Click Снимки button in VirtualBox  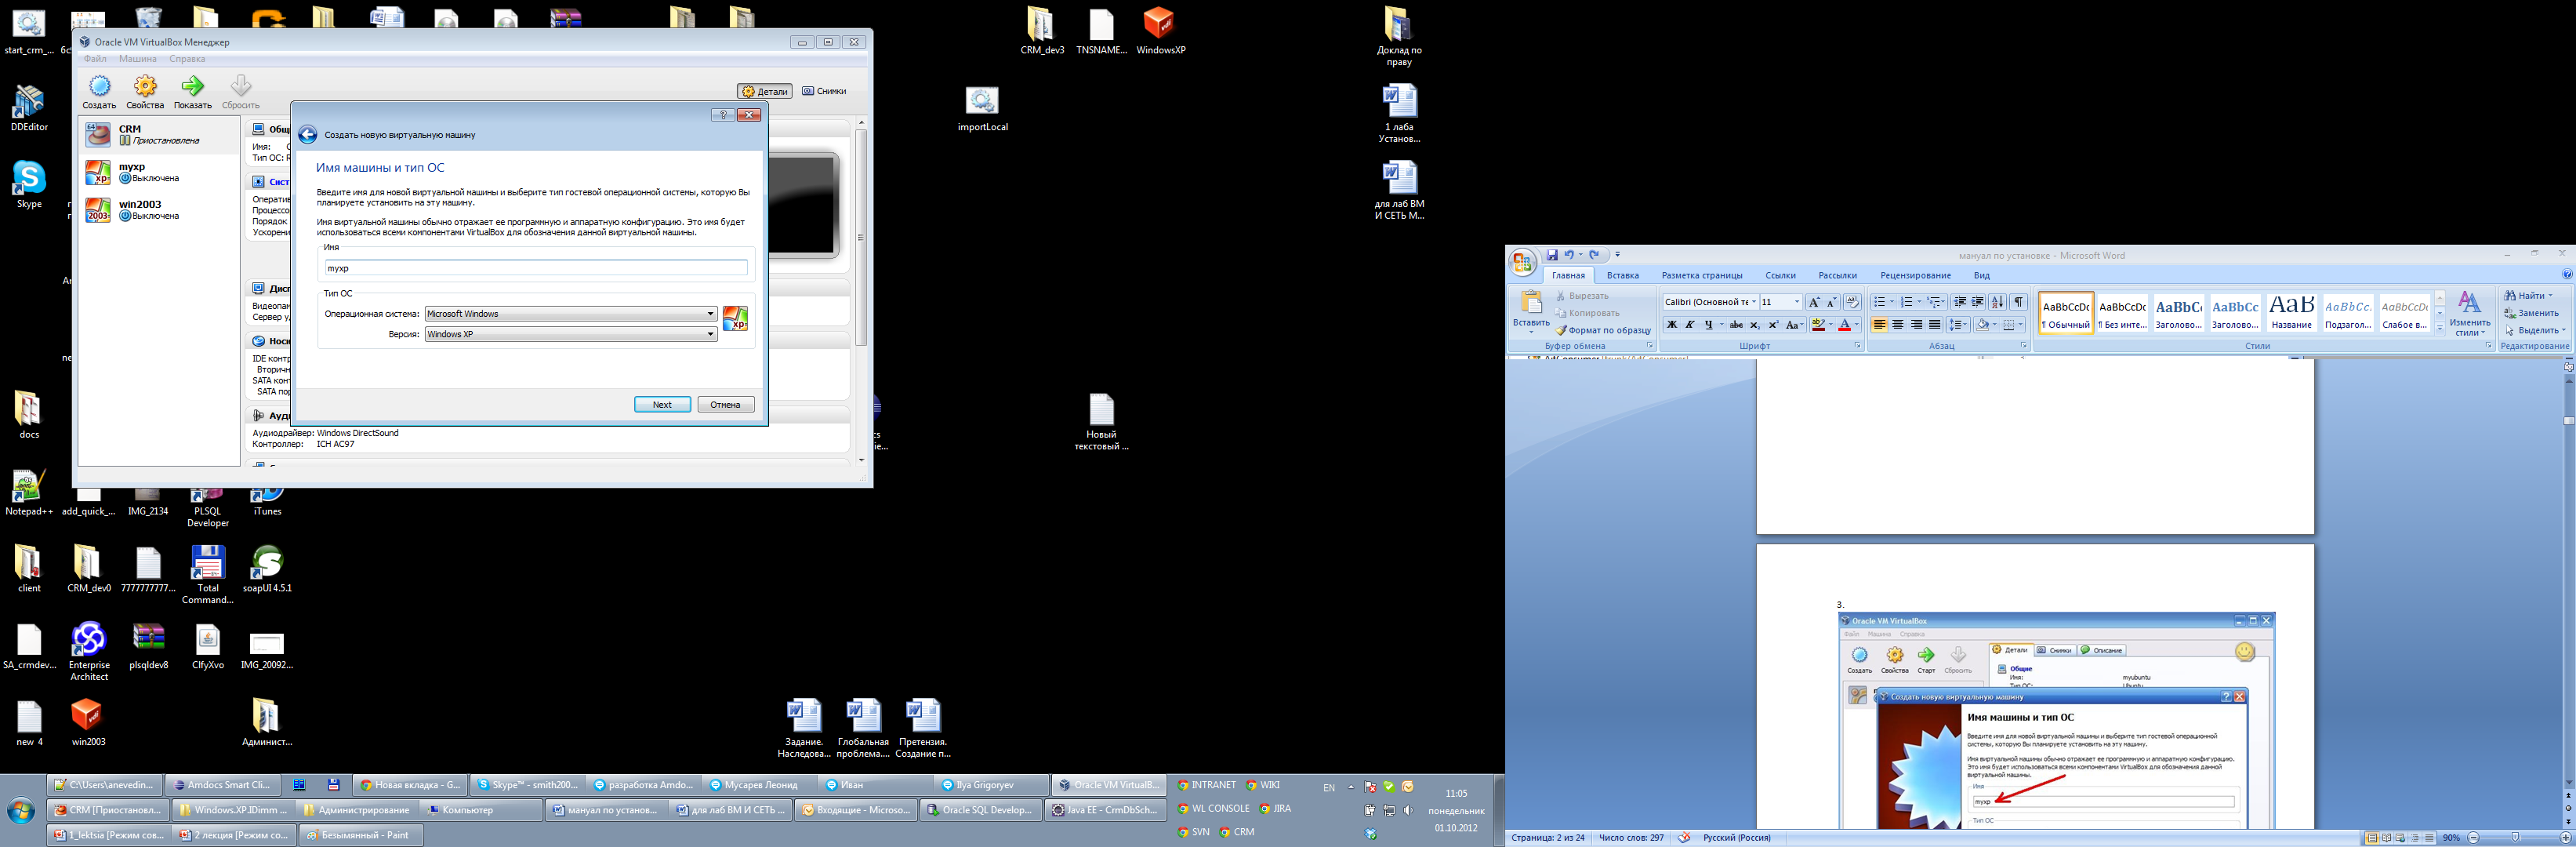[x=824, y=91]
